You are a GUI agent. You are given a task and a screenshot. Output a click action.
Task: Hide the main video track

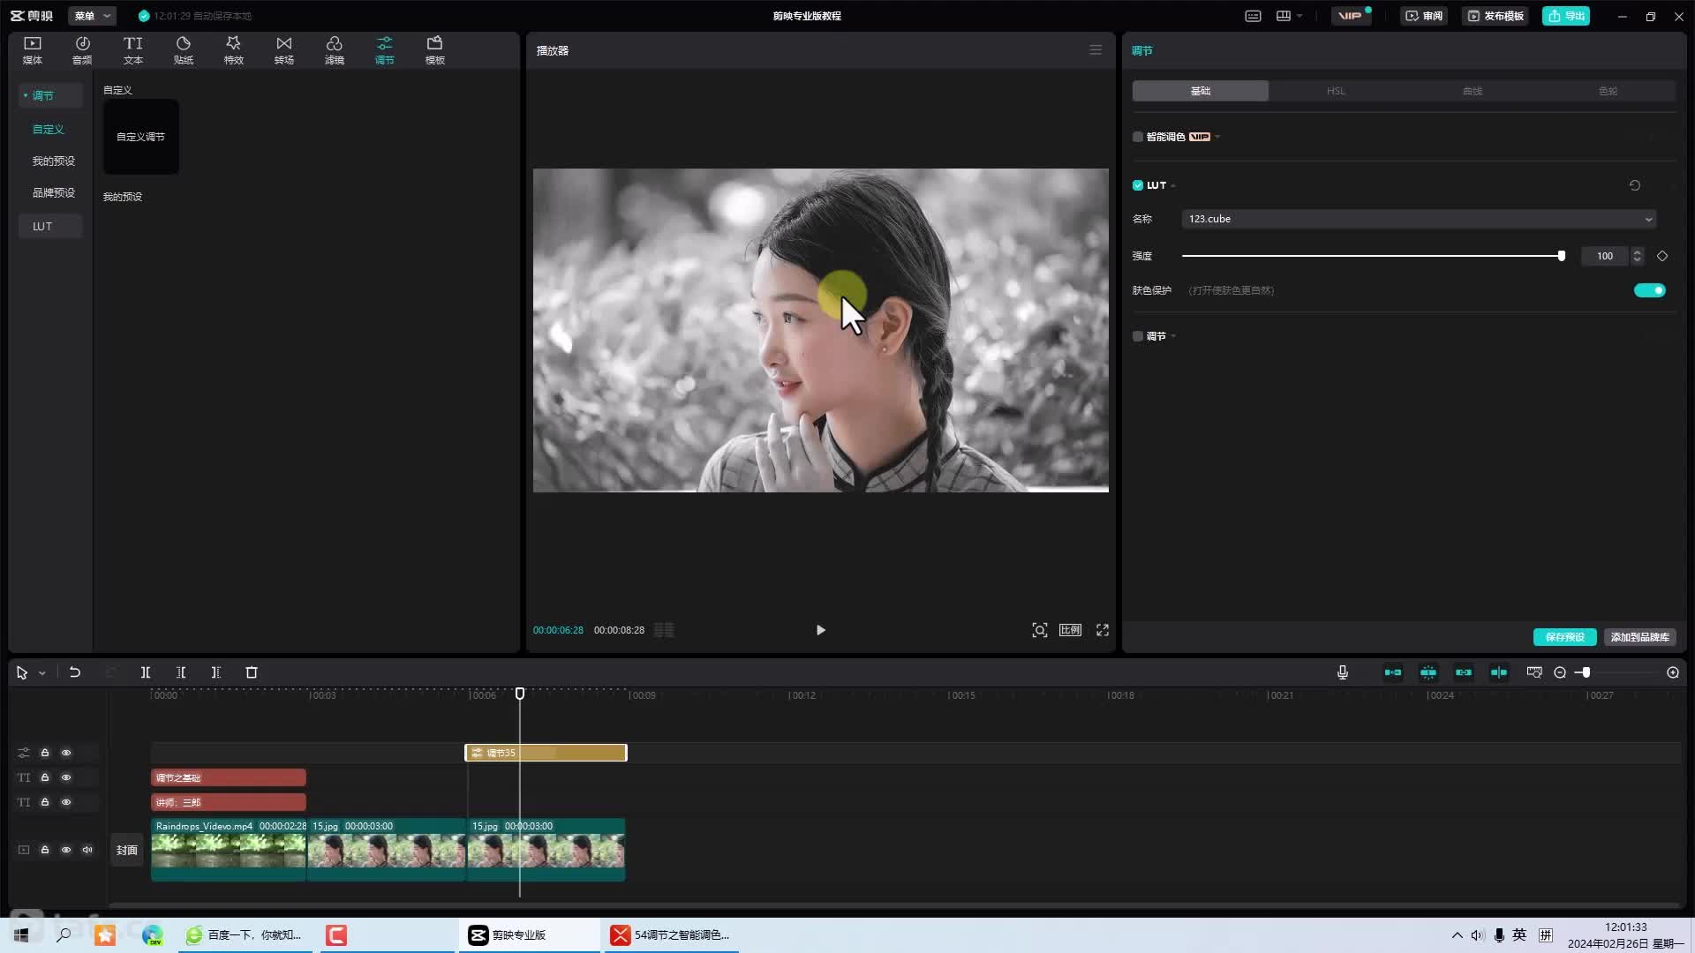66,850
